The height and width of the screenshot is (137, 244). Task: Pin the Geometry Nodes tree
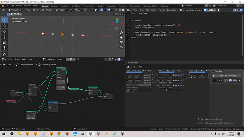click(78, 59)
